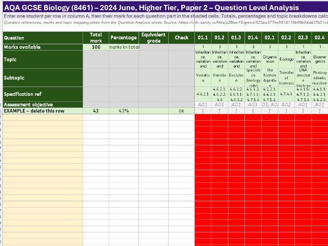328x246 pixels.
Task: Select the 'Evolution' subtopic cell under 01.3
Action: point(236,78)
